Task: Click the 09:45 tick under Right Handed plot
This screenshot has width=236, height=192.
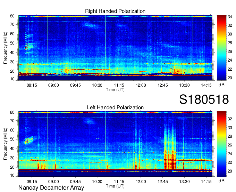Action: coord(75,85)
